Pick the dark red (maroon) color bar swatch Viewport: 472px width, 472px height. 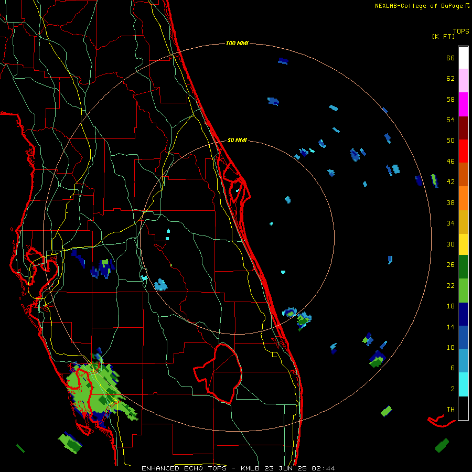pyautogui.click(x=463, y=128)
